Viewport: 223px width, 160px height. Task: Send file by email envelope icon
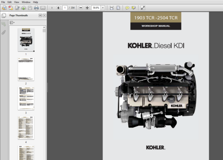coord(43,8)
